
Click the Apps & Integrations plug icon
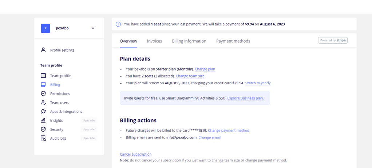(43, 111)
